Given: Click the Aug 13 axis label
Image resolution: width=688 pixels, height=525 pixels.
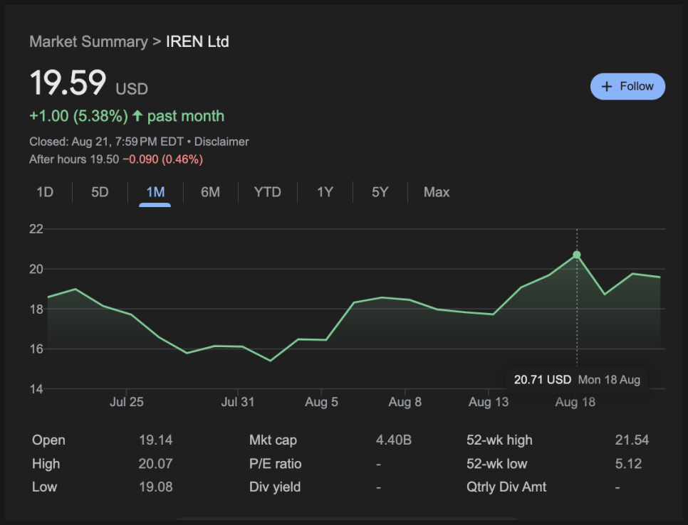Looking at the screenshot, I should pos(489,402).
